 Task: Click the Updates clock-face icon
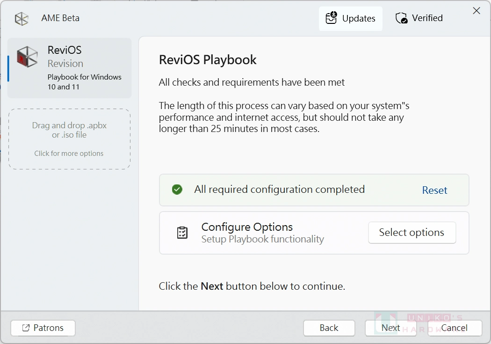[332, 18]
